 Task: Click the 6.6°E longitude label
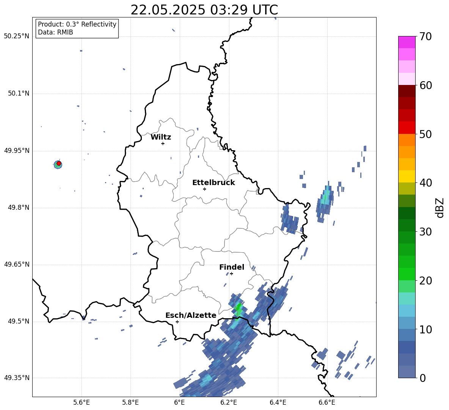point(327,403)
